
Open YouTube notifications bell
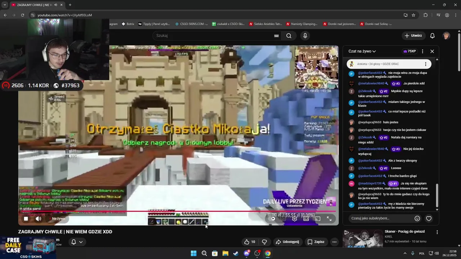tap(433, 36)
